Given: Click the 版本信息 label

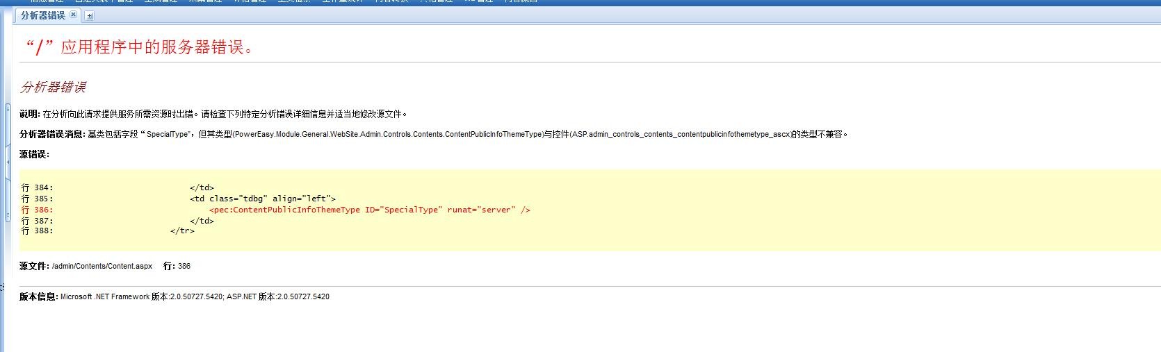Looking at the screenshot, I should [38, 297].
